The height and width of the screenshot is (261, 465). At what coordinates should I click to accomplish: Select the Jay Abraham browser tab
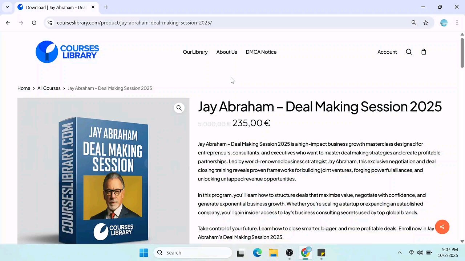pos(56,7)
